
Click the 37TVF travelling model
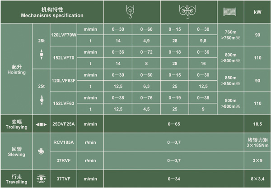pos(63,179)
